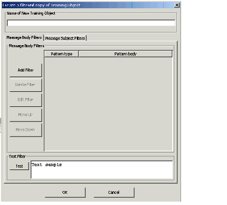Select the Message Body Filters tab
Image resolution: width=227 pixels, height=205 pixels.
(x=24, y=37)
